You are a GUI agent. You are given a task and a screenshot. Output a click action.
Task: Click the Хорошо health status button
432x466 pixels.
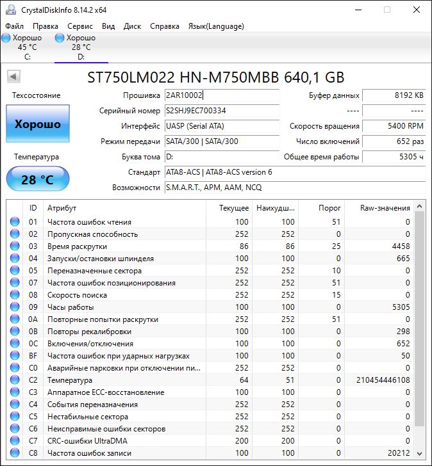click(38, 124)
